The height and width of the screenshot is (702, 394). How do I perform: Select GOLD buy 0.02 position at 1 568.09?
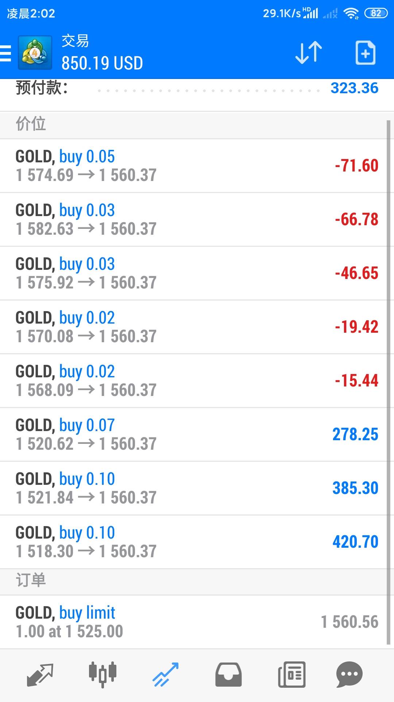(x=193, y=381)
